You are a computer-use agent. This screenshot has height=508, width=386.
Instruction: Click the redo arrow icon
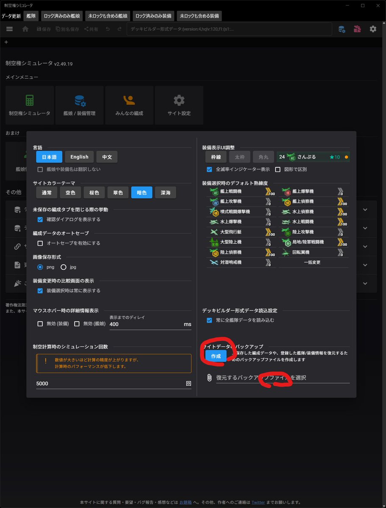pos(119,29)
